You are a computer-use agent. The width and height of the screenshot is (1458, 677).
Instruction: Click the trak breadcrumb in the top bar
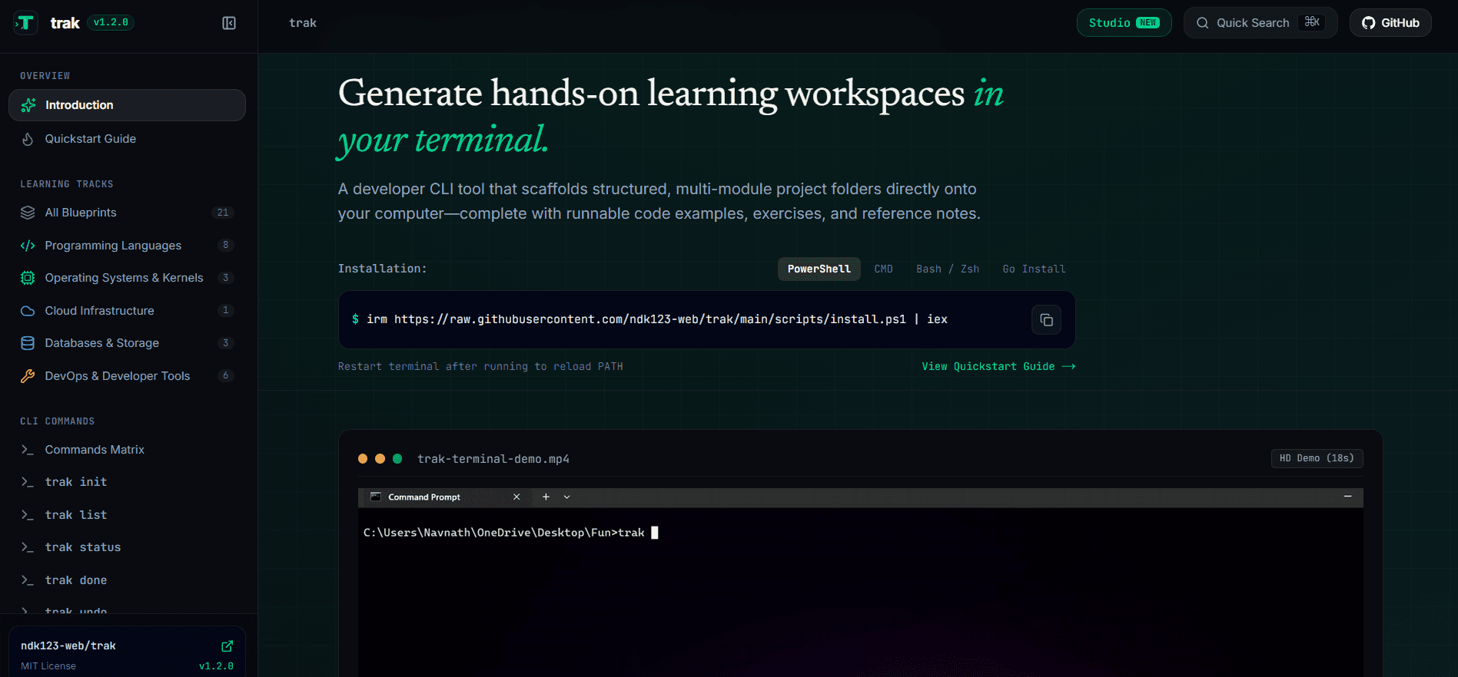(303, 23)
